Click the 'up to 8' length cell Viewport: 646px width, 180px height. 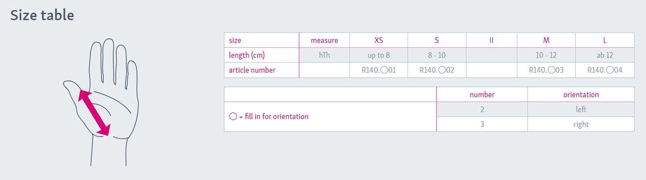379,55
